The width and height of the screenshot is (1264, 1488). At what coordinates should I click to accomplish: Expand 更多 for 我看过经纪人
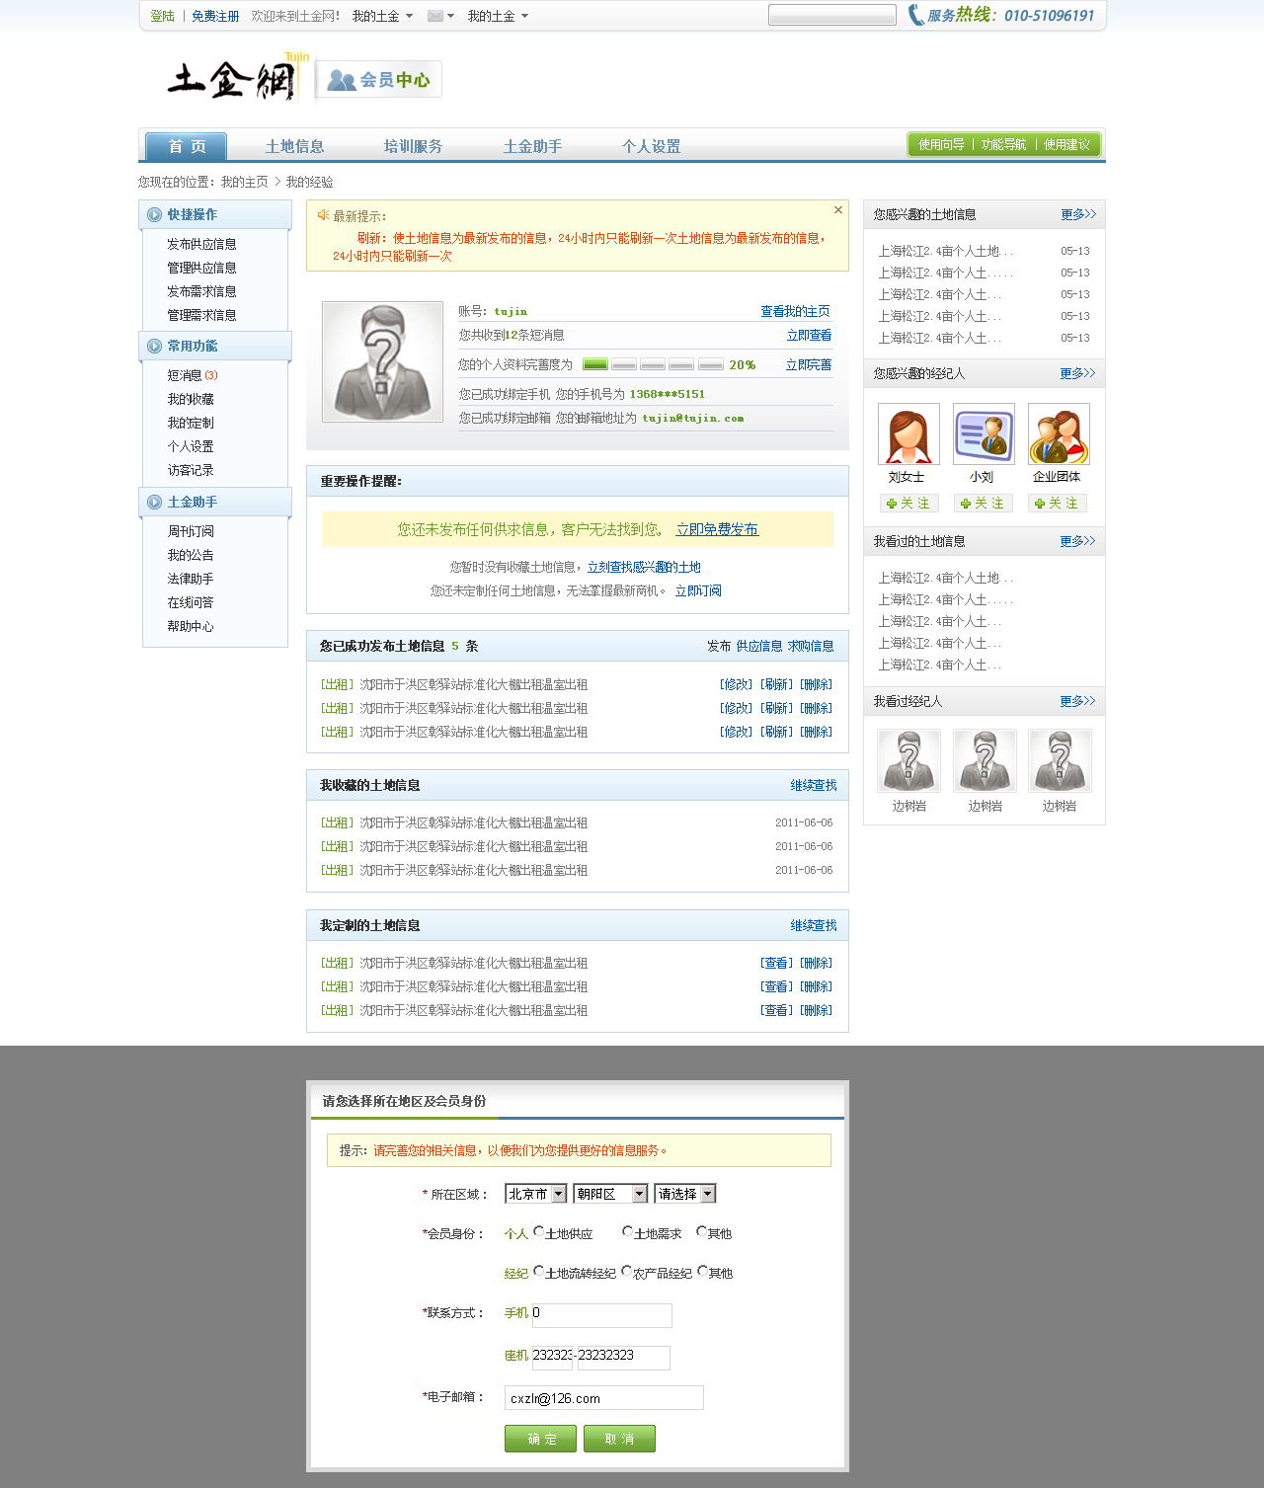1077,701
